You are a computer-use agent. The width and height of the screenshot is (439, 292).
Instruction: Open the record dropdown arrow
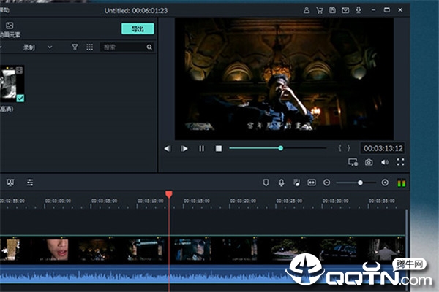[x=50, y=47]
